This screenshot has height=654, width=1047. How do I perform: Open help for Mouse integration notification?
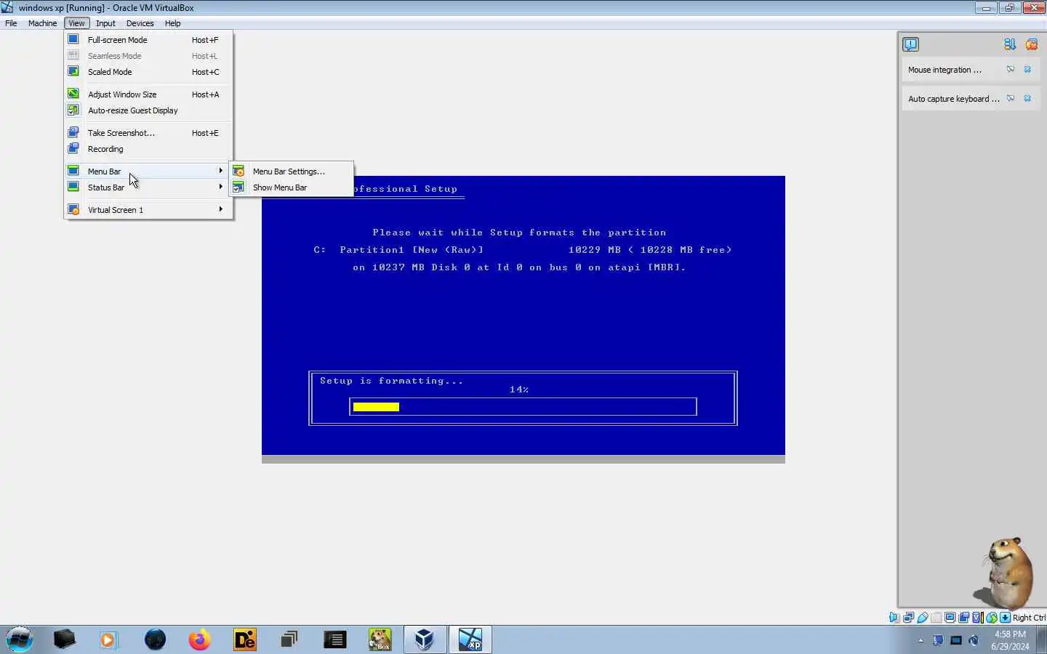(x=1011, y=69)
